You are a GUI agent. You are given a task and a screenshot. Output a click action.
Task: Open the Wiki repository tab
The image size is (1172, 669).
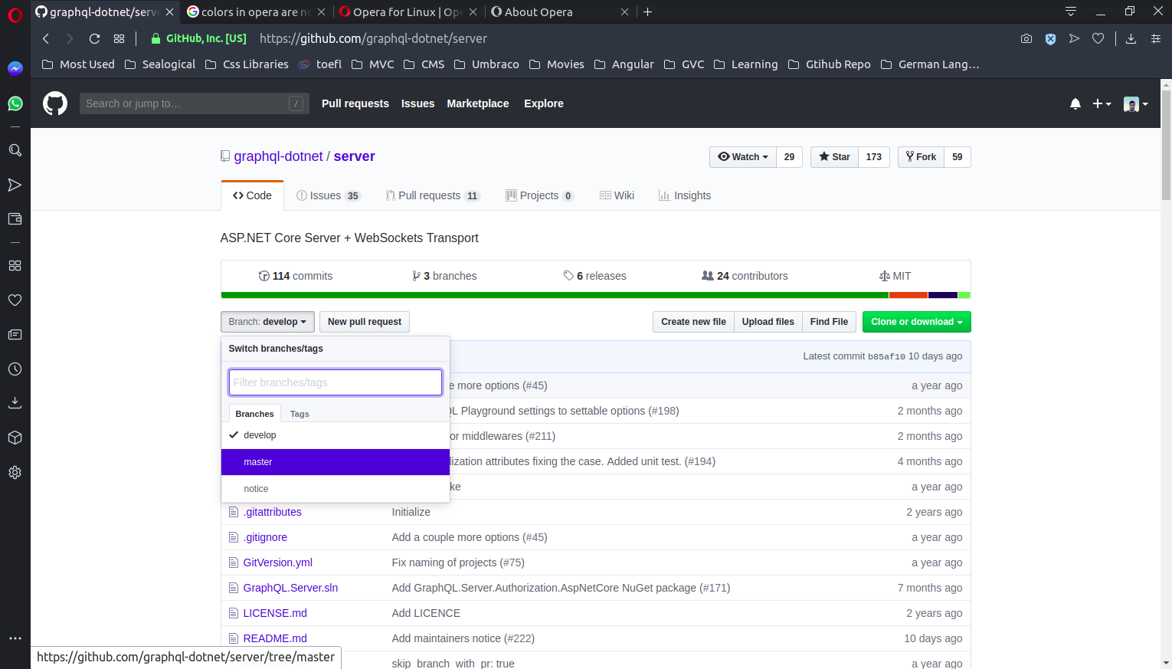coord(617,195)
